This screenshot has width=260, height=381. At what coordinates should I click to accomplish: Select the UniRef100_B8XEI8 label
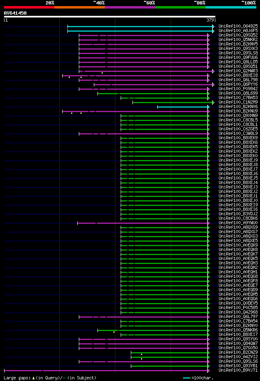click(238, 75)
